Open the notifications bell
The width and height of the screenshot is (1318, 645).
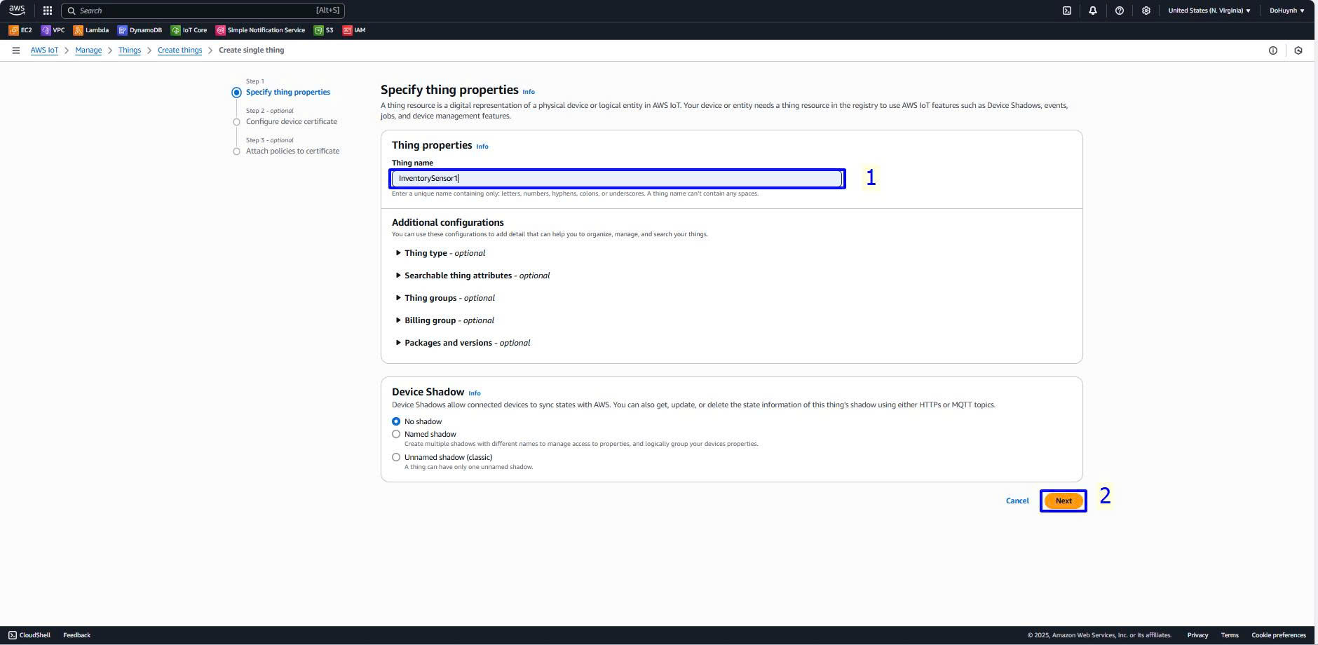click(1092, 11)
